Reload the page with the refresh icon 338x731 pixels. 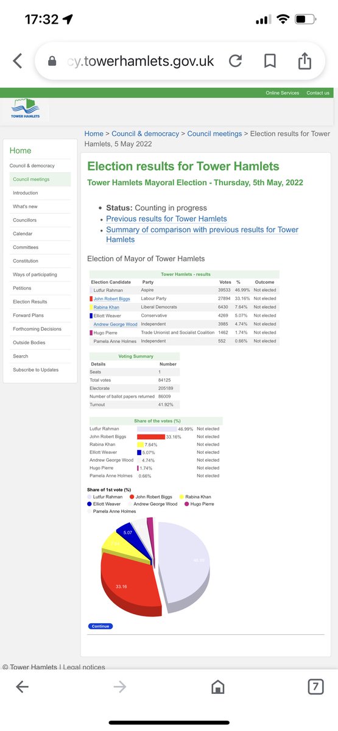(x=235, y=61)
